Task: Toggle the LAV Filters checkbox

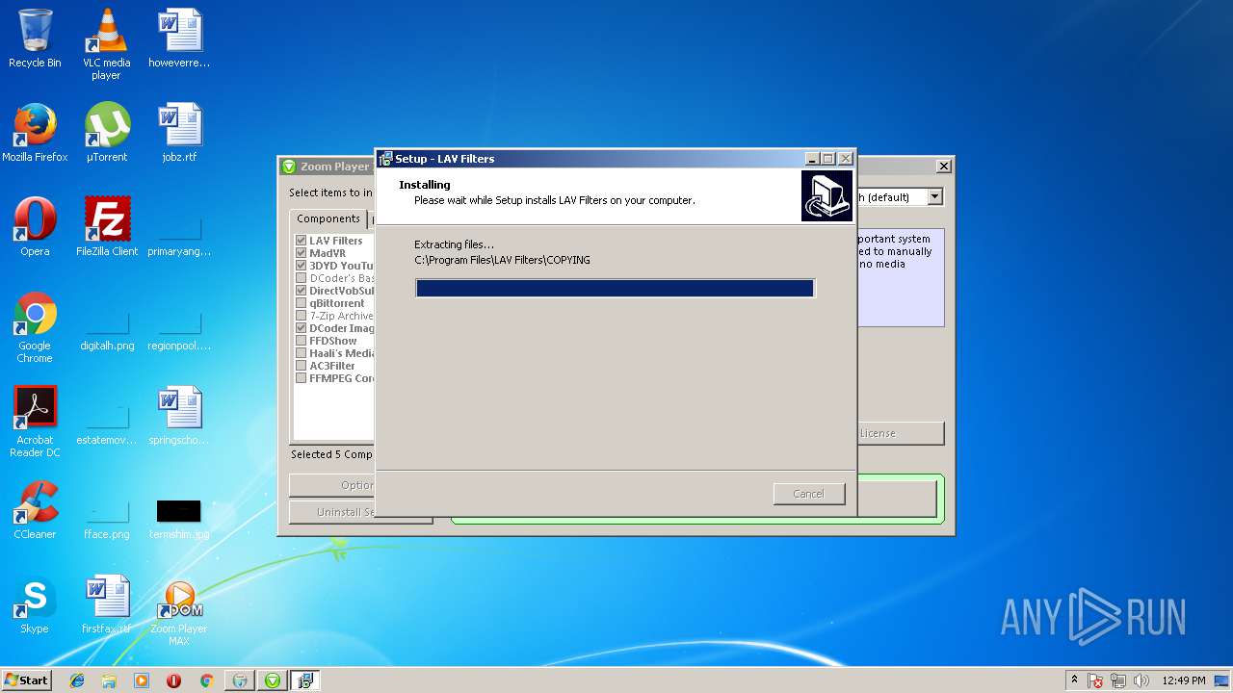Action: click(x=302, y=241)
